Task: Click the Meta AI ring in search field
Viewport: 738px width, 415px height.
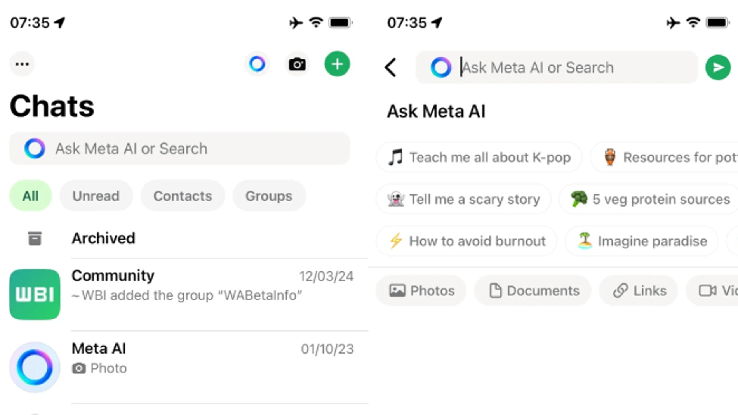Action: point(441,68)
